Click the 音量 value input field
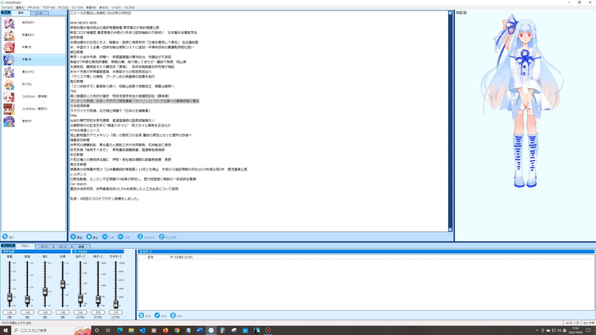596x335 pixels. (x=9, y=312)
